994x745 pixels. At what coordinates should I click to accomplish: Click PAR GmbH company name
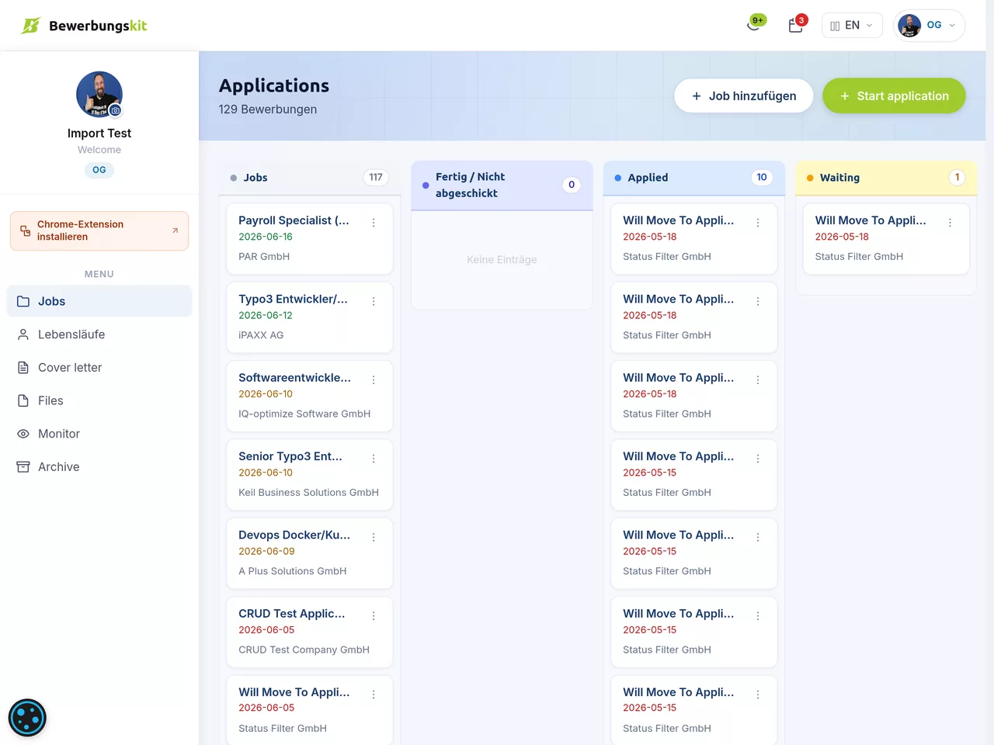pos(264,257)
